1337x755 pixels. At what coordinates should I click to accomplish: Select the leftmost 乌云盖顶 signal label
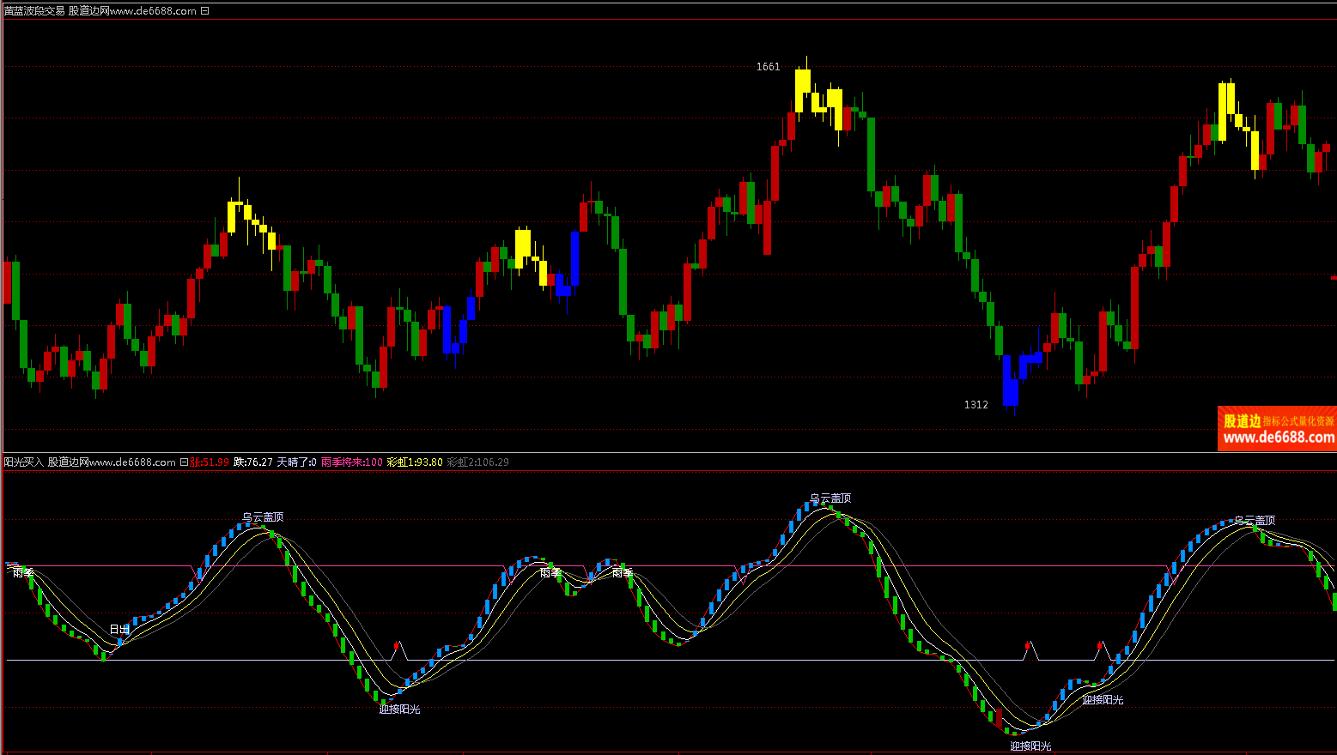(x=262, y=517)
